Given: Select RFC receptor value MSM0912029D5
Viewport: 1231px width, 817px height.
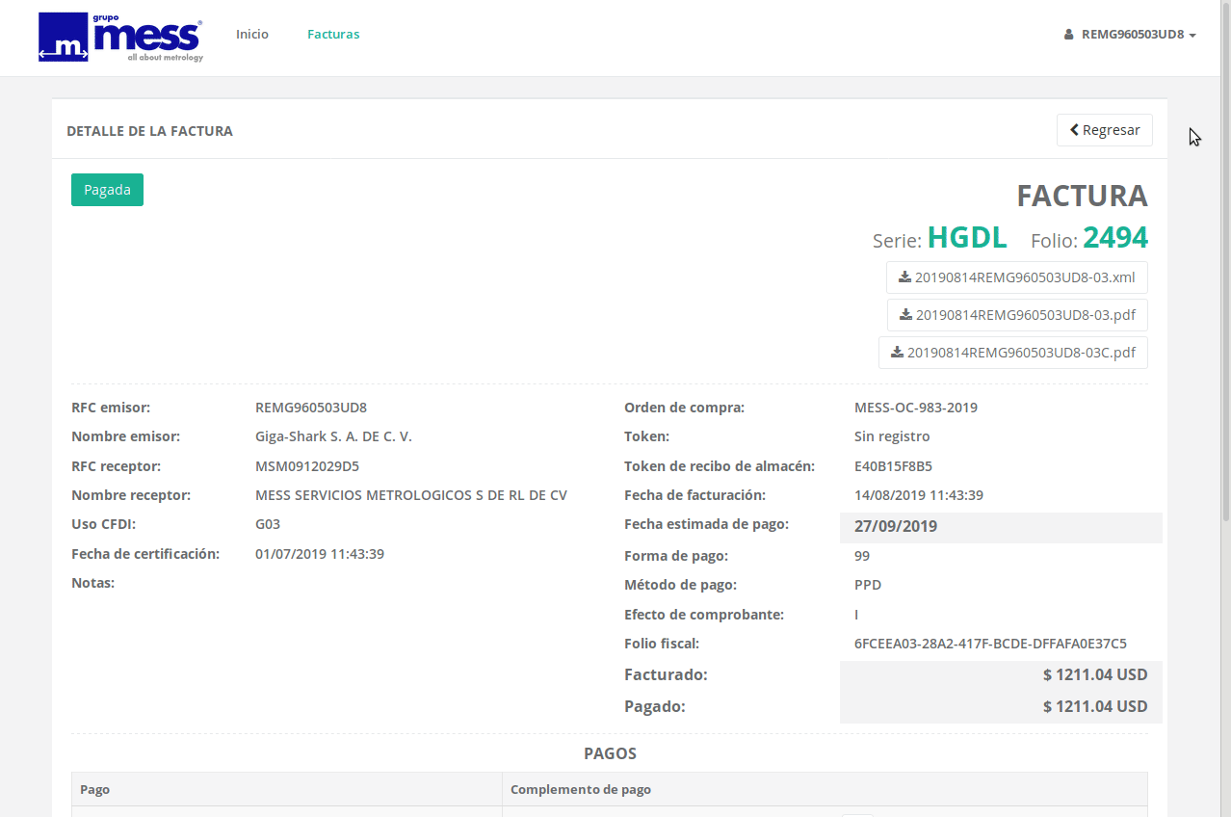Looking at the screenshot, I should [x=307, y=466].
